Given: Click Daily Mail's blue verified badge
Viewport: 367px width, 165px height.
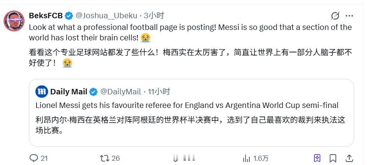Looking at the screenshot, I should click(94, 92).
